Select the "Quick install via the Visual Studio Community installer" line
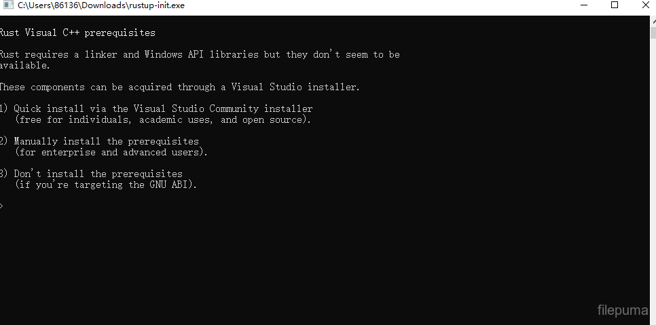 point(163,109)
